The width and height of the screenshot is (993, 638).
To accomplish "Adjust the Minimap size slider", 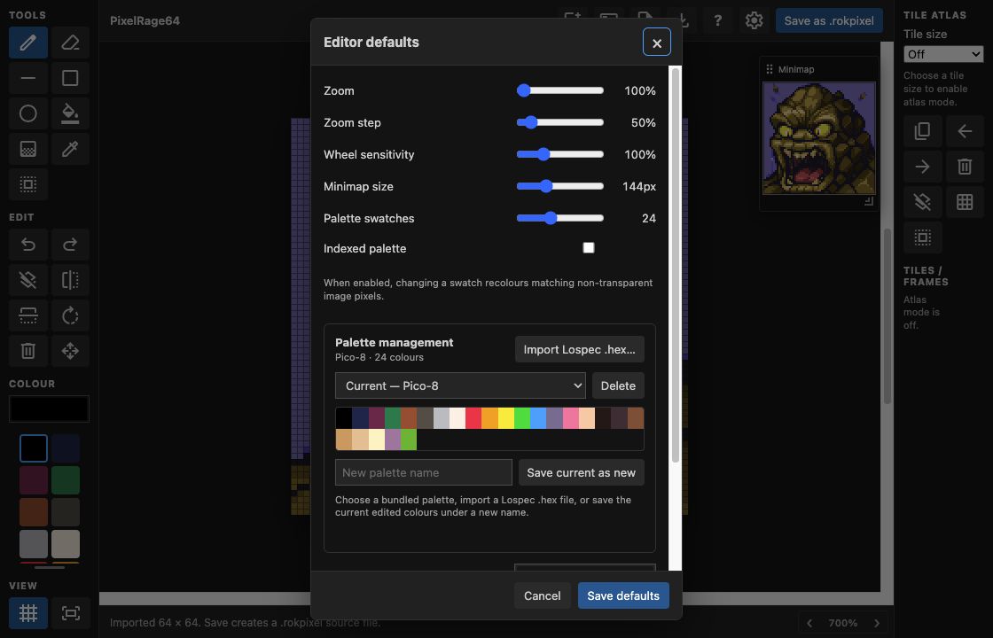I will click(x=559, y=186).
